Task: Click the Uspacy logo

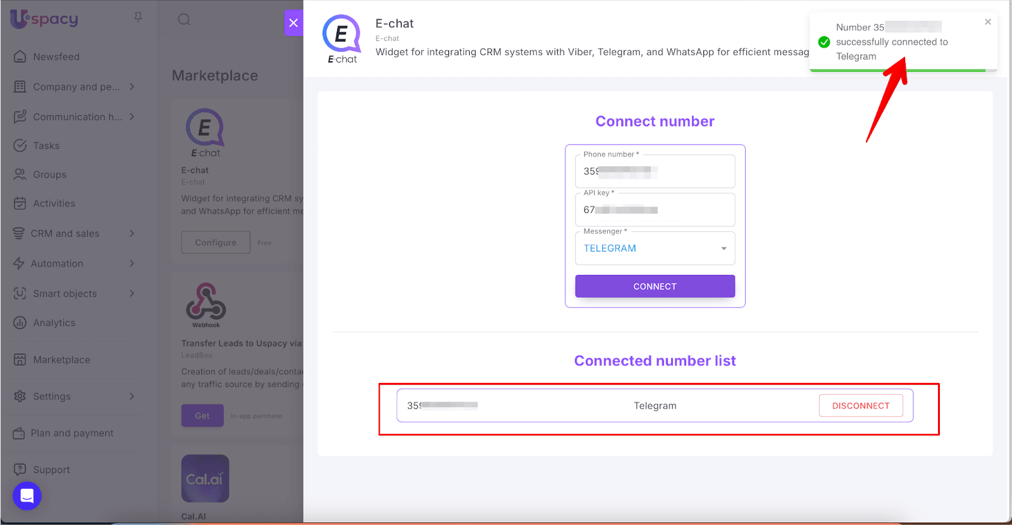Action: pyautogui.click(x=44, y=19)
